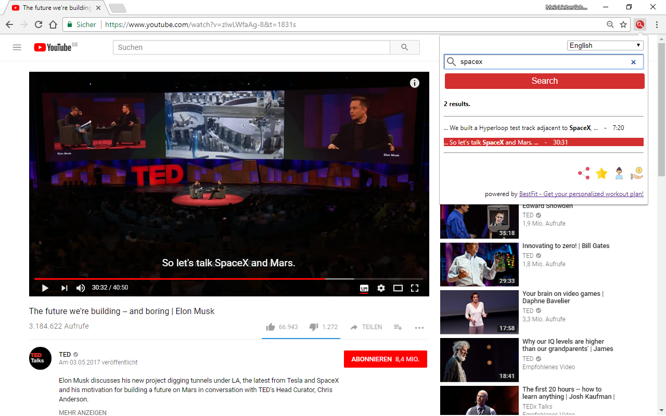Open the more actions ellipsis menu

(419, 327)
